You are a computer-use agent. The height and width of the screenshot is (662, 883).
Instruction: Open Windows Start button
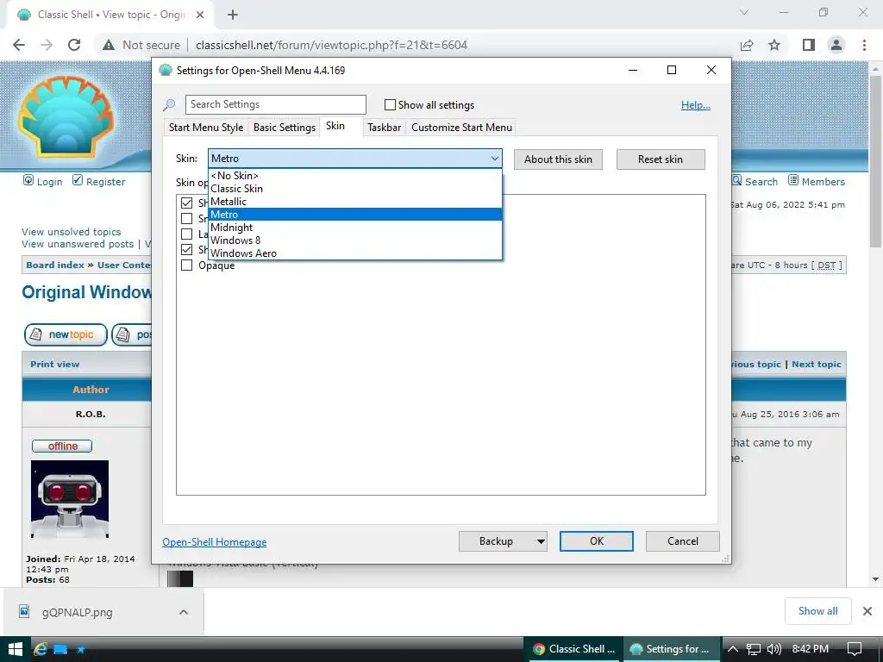tap(16, 649)
